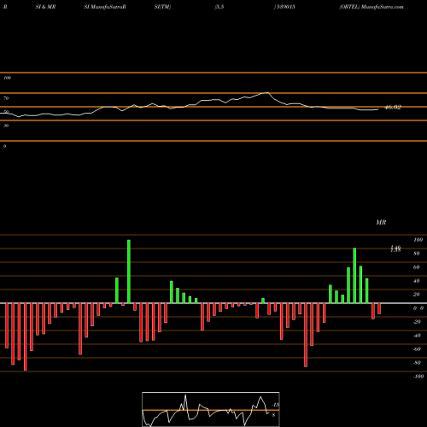Click the last red bar at histogram's right end

[379, 308]
